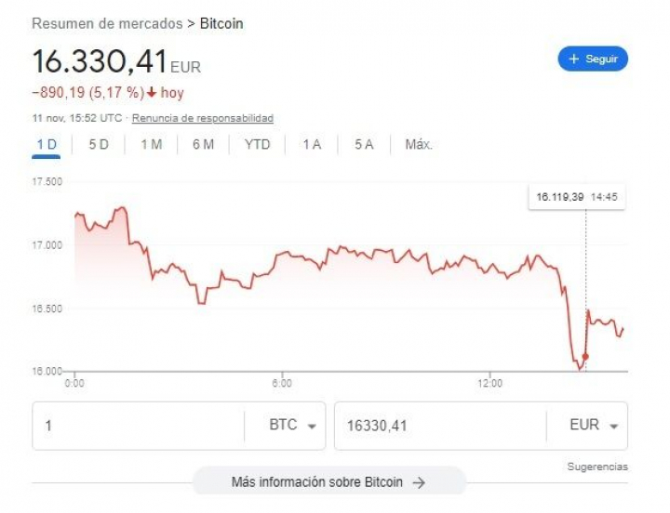Click the arrow icon beside Más información
Viewport: 670px width, 513px height.
point(419,482)
